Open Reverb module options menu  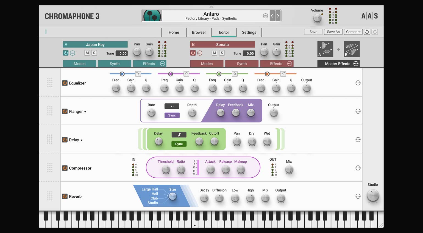358,196
